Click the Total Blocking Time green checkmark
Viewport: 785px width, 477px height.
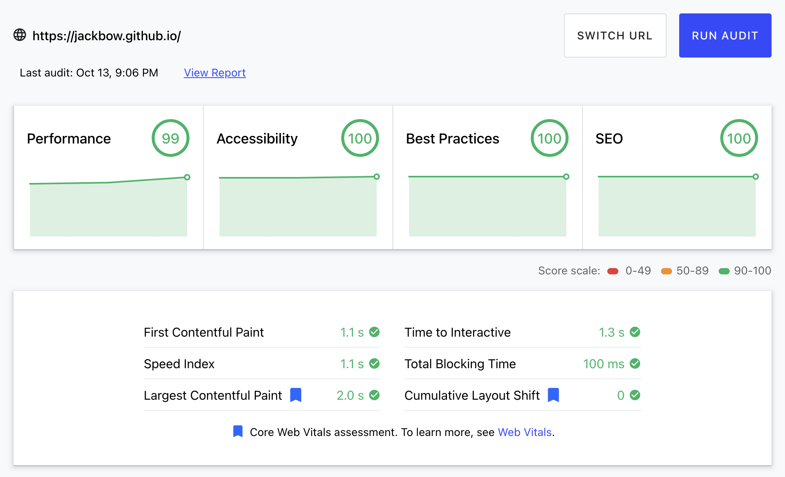tap(635, 363)
